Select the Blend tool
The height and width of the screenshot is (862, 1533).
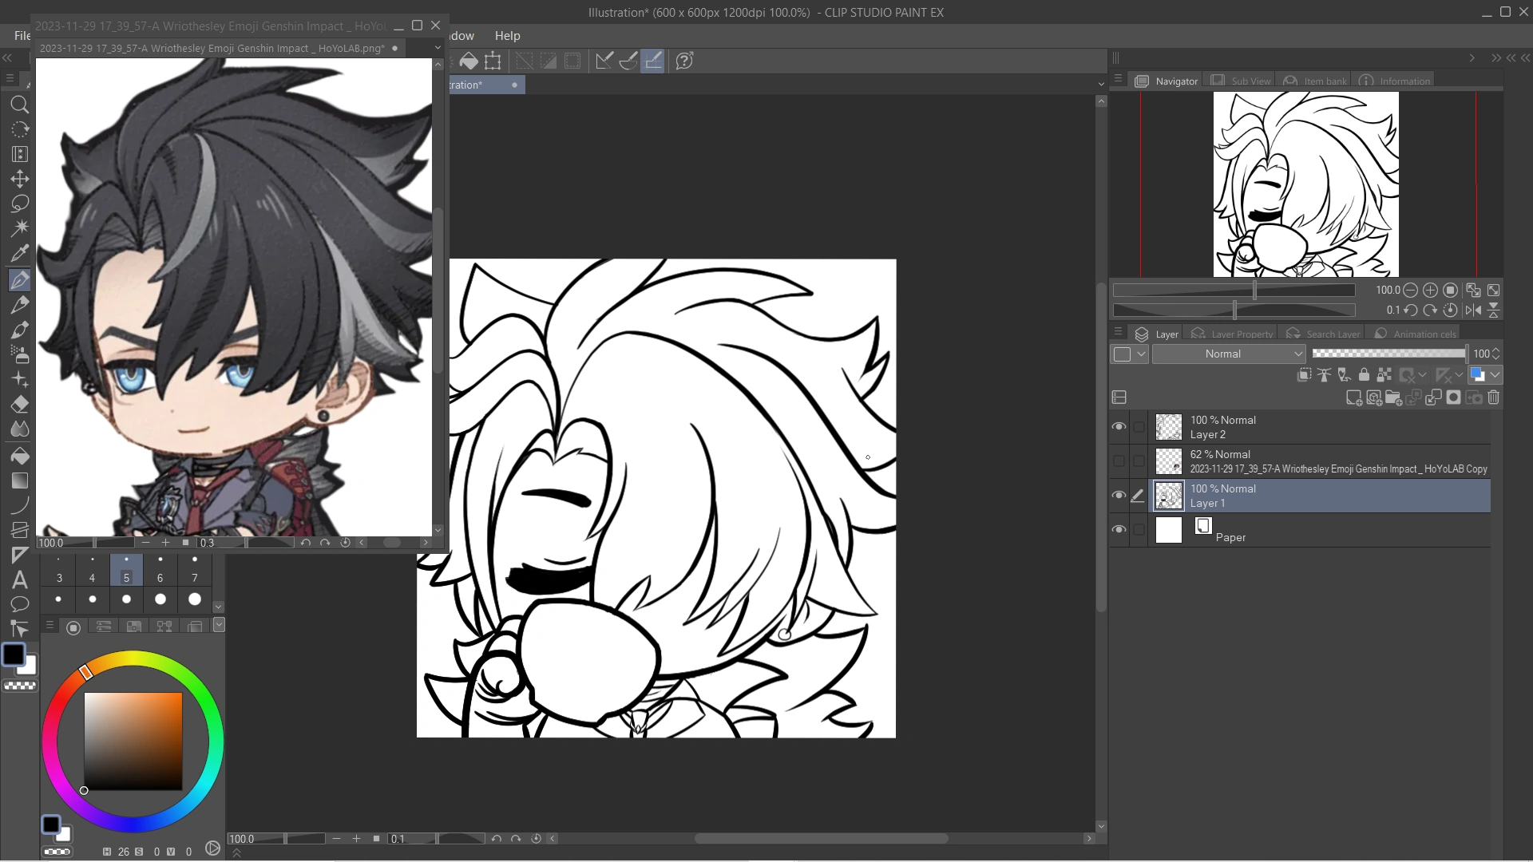click(x=20, y=429)
